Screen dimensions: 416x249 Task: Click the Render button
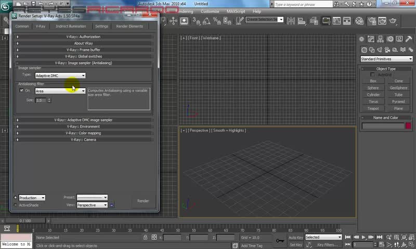tap(143, 201)
